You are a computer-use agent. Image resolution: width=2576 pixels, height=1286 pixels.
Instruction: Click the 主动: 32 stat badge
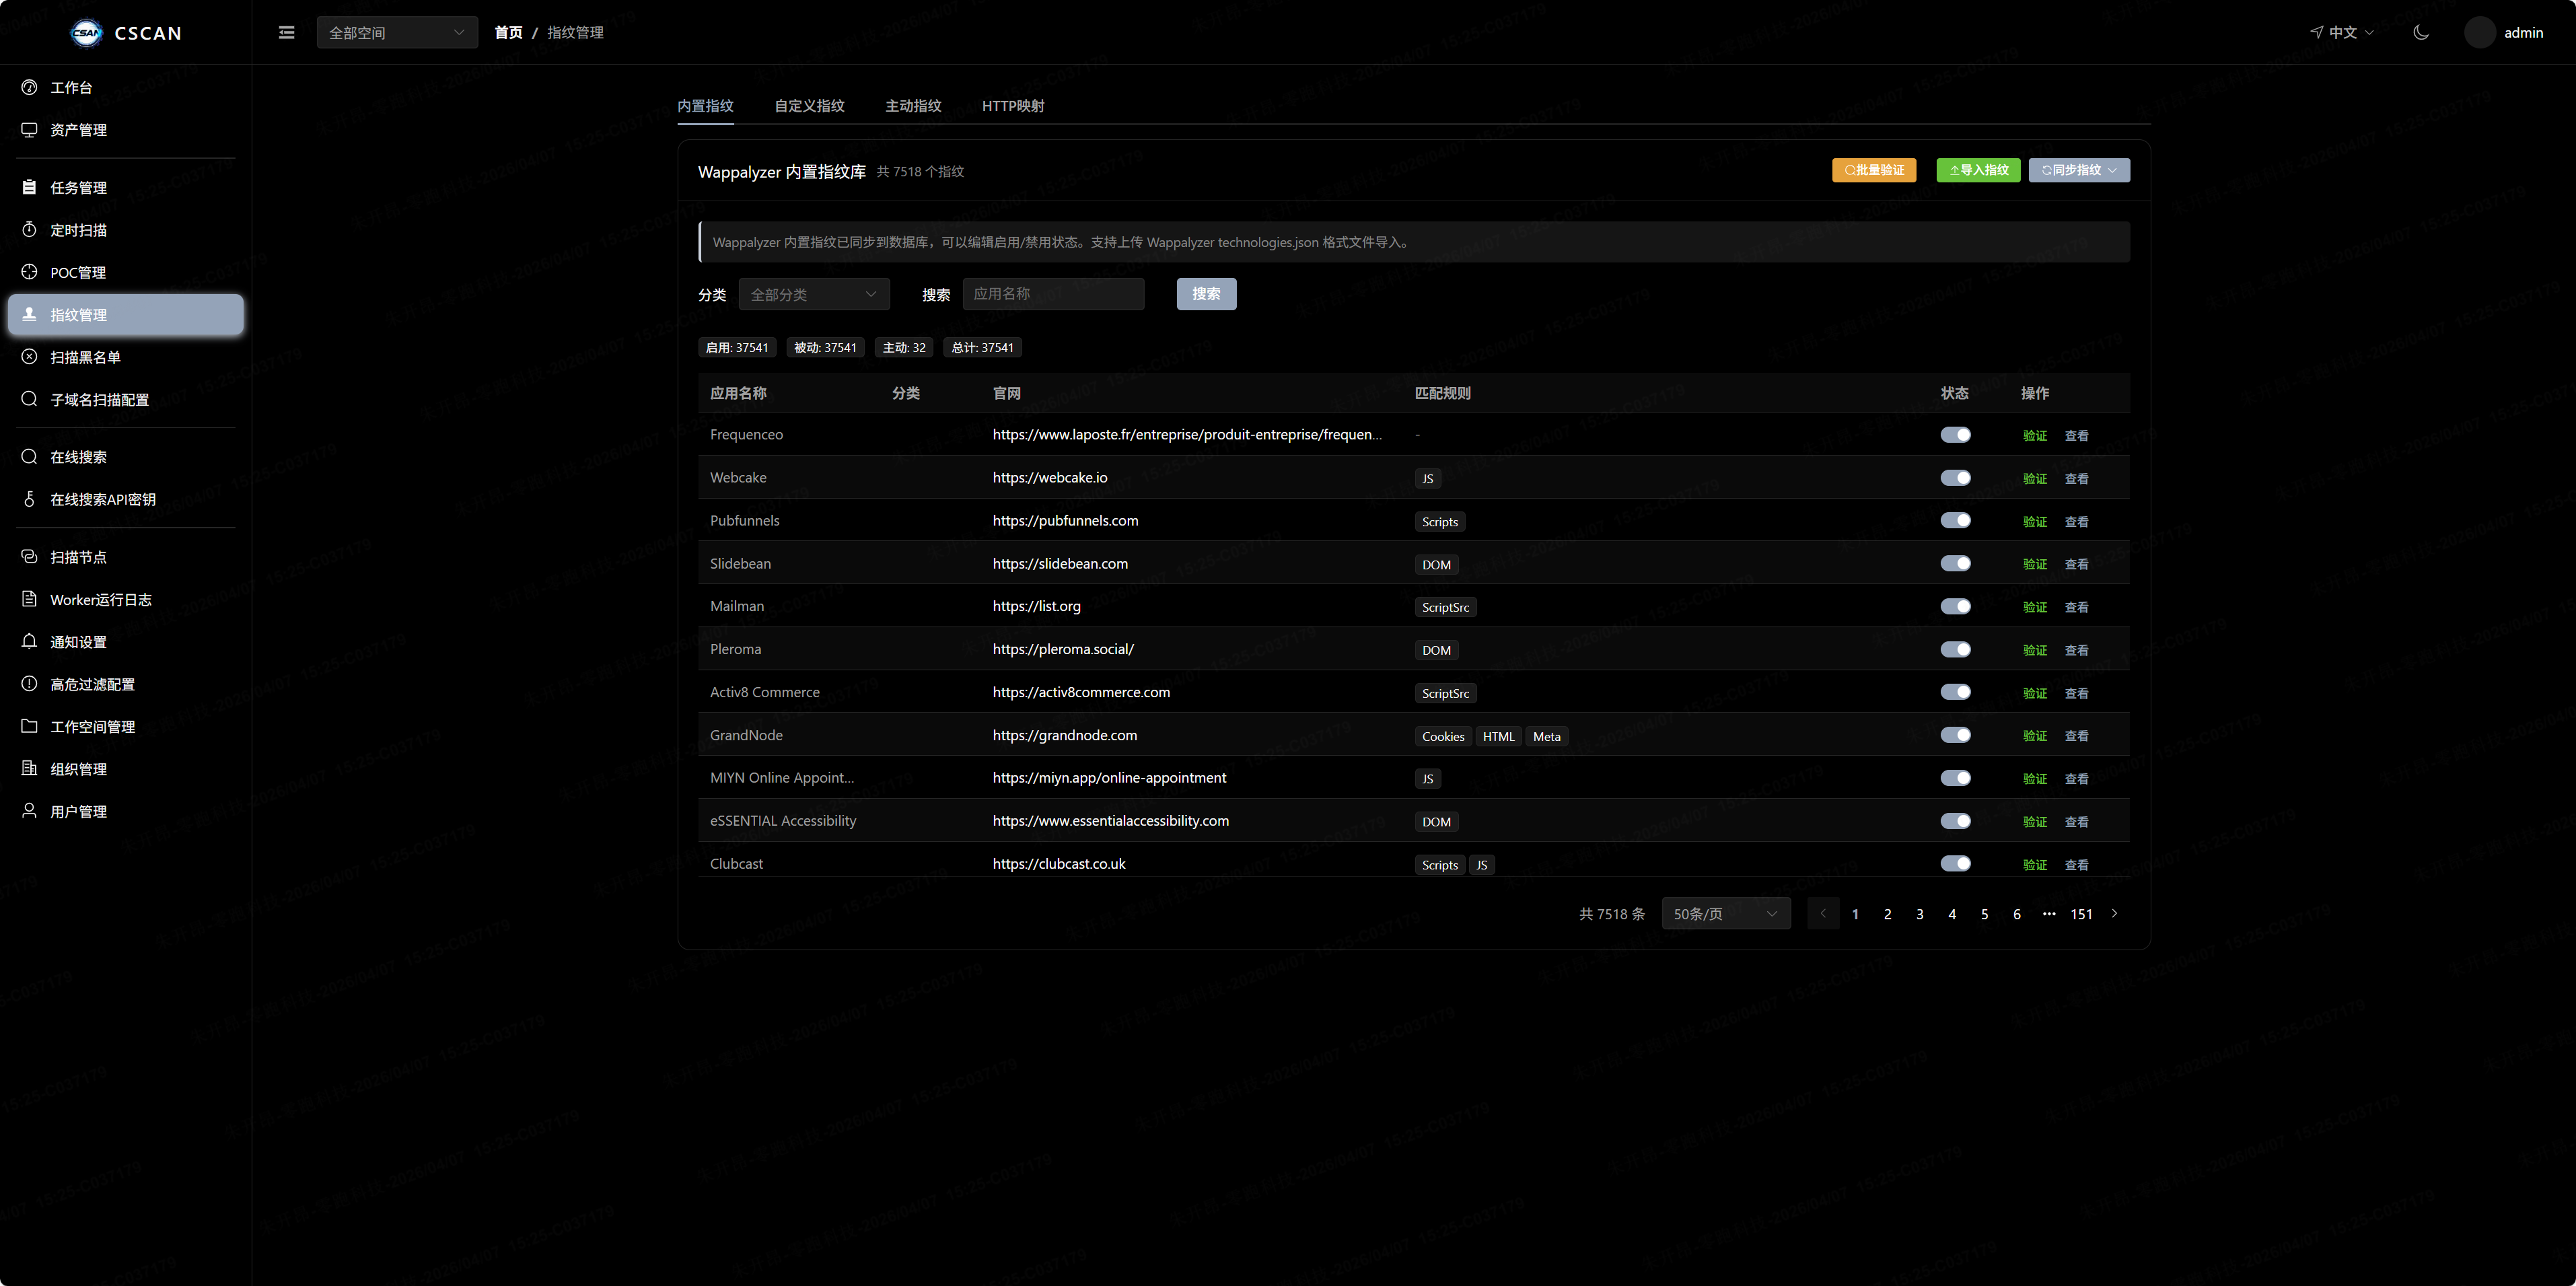coord(904,348)
